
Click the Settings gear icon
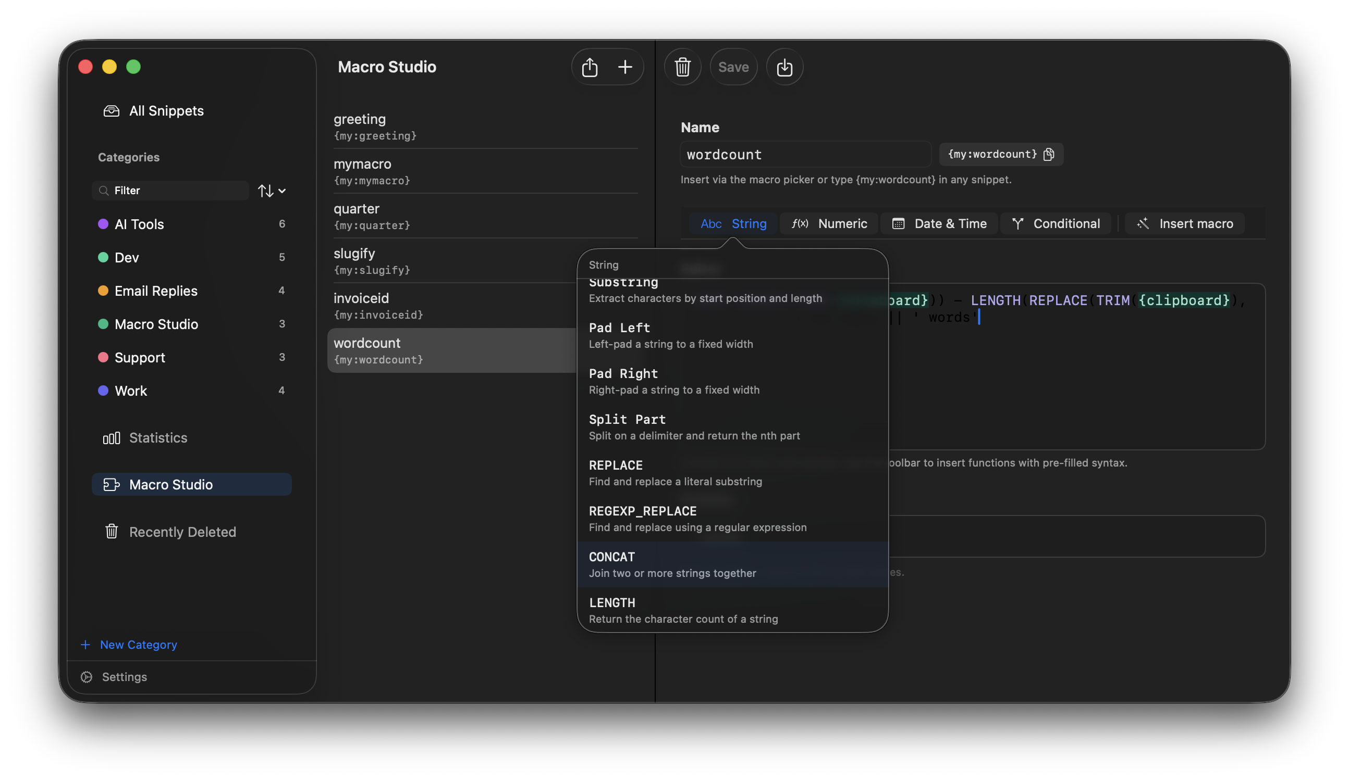(x=86, y=677)
